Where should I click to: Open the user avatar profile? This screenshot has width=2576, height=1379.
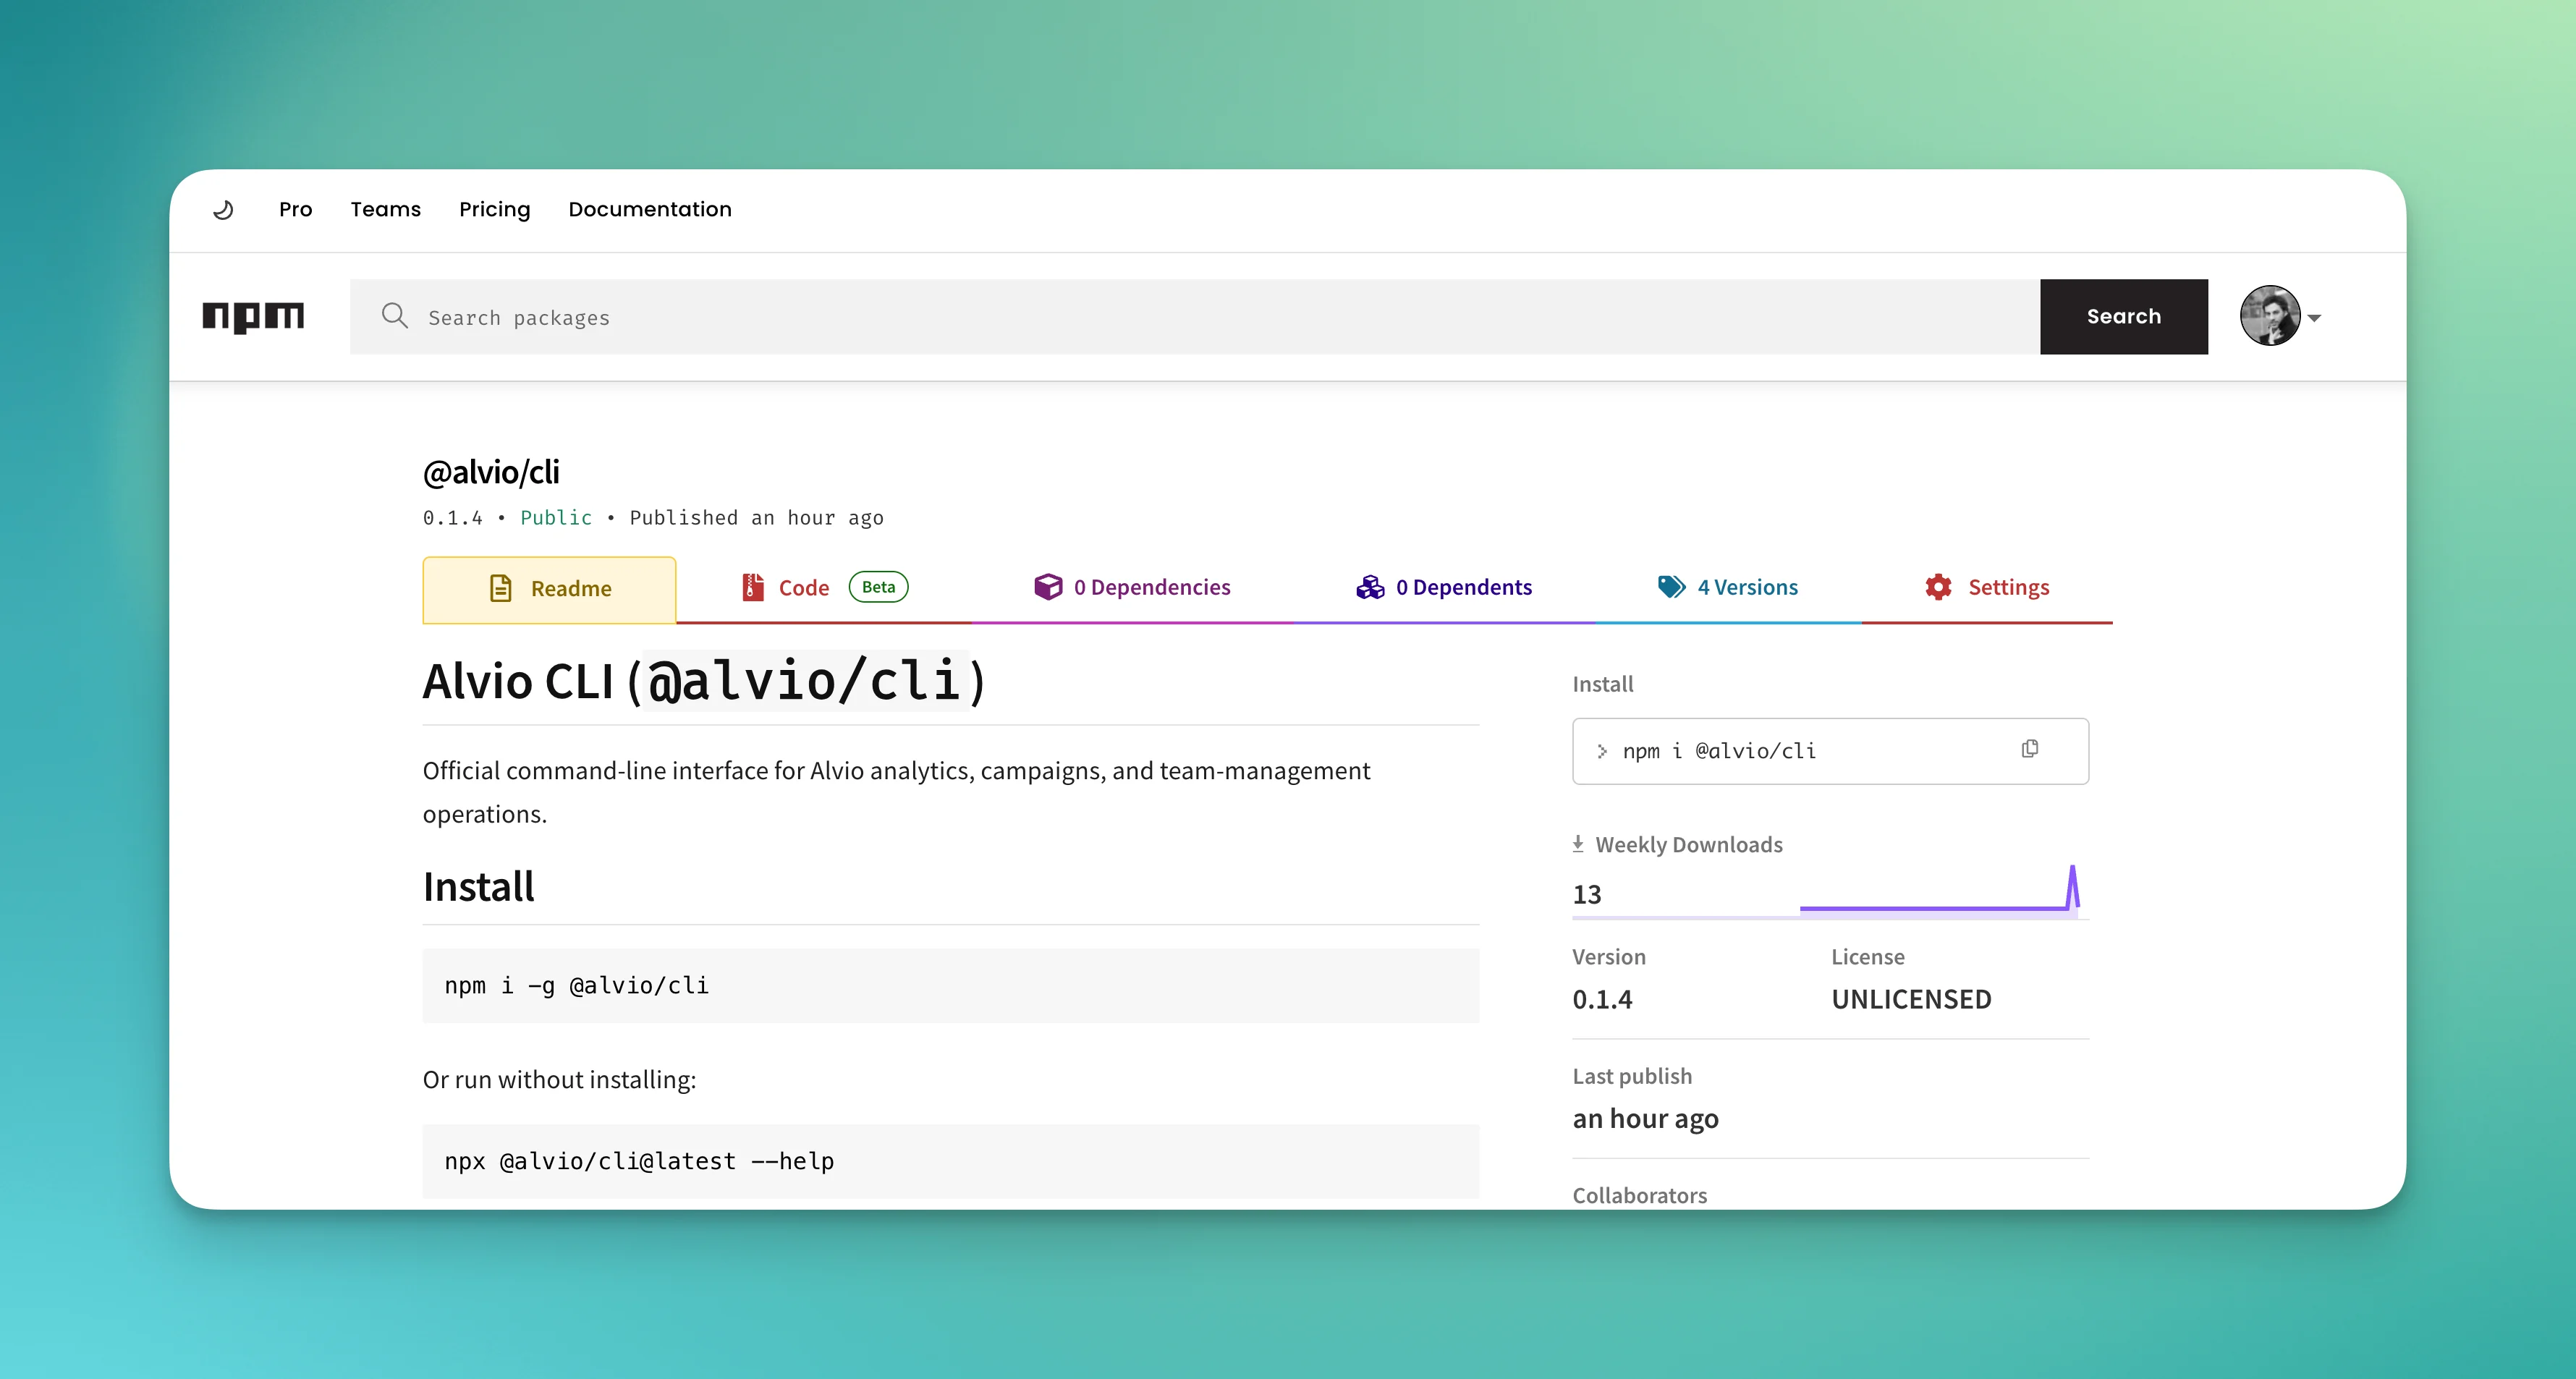(x=2269, y=316)
